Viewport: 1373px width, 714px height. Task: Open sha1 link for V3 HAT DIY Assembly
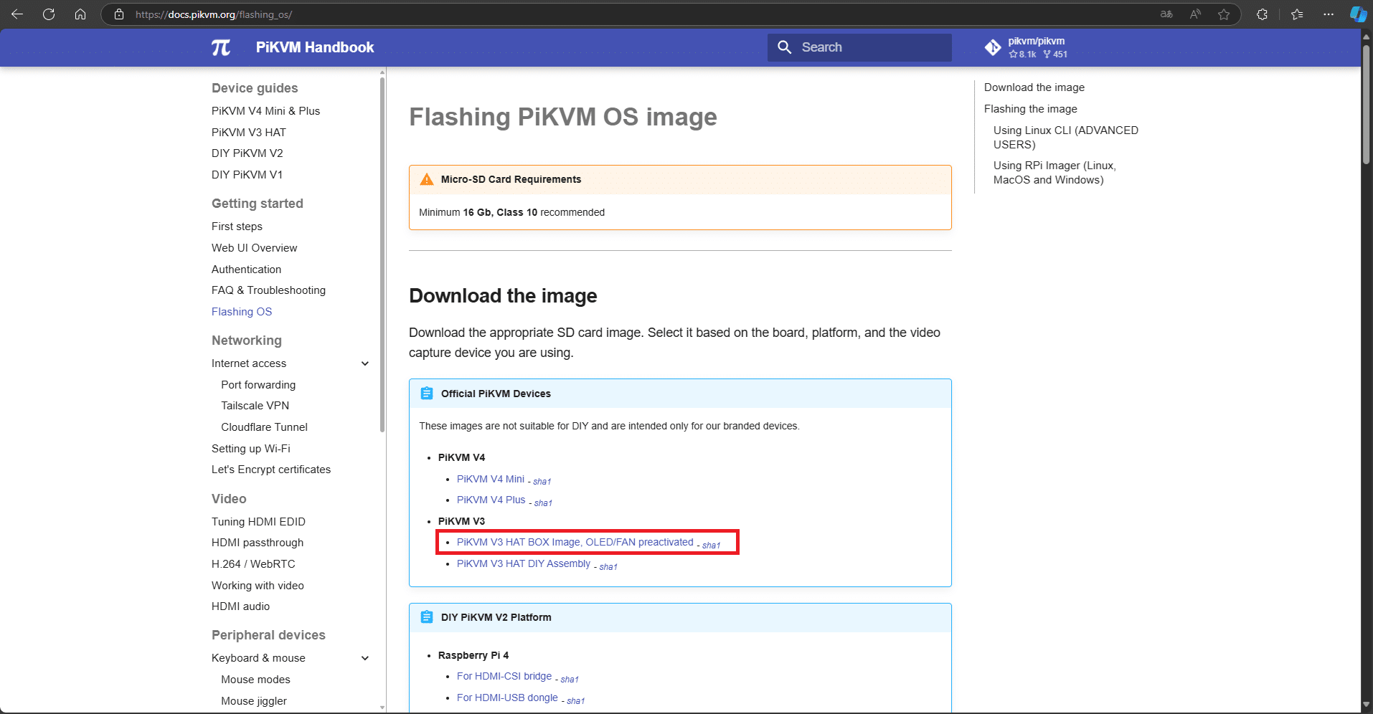coord(608,567)
